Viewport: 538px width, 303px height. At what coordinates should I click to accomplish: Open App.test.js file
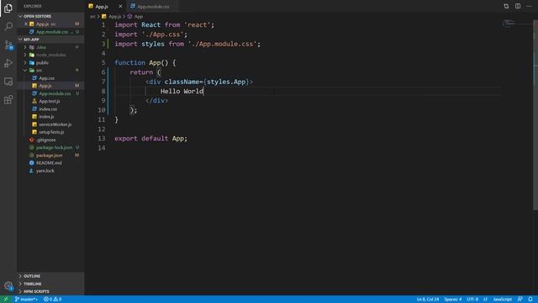coord(50,101)
